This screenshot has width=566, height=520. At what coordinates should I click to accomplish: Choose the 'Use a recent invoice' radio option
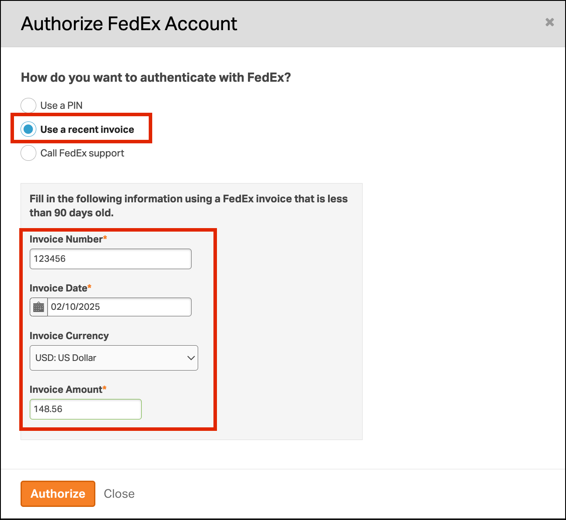click(28, 129)
